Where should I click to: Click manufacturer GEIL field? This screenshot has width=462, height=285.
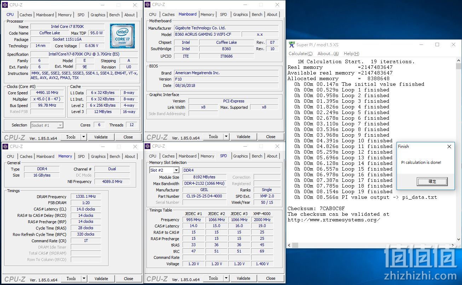click(x=204, y=190)
